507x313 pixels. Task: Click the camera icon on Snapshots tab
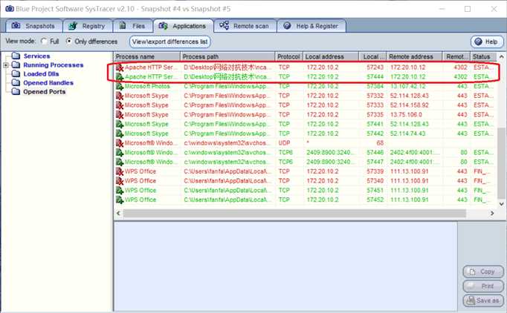coord(16,25)
